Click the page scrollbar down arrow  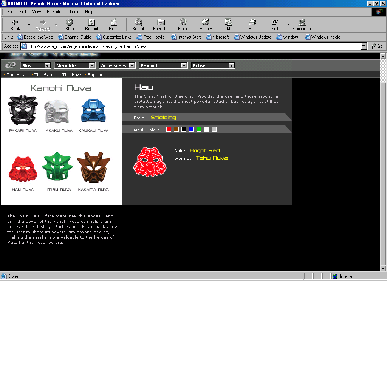(x=383, y=268)
